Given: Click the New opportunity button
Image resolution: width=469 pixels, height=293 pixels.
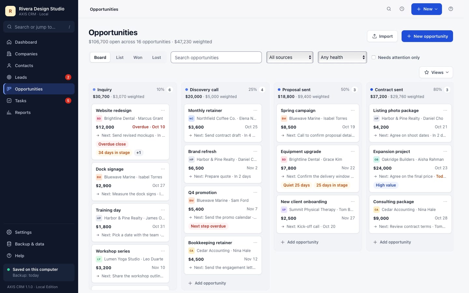Looking at the screenshot, I should click(x=427, y=36).
